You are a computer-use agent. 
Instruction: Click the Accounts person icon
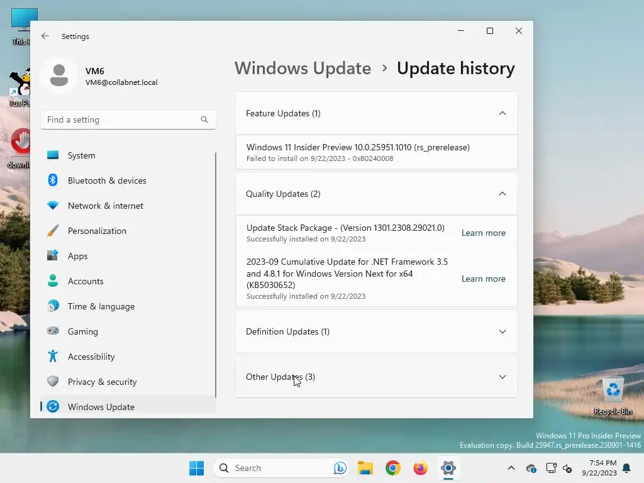(53, 281)
